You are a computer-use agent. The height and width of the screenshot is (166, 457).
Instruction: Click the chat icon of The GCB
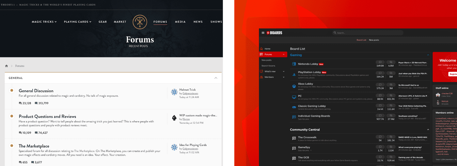point(294,158)
